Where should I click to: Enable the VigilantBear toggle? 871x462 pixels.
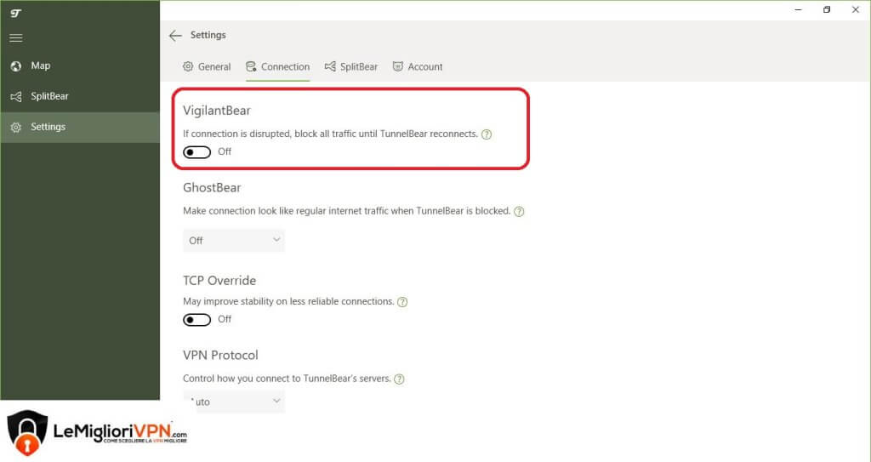tap(196, 152)
